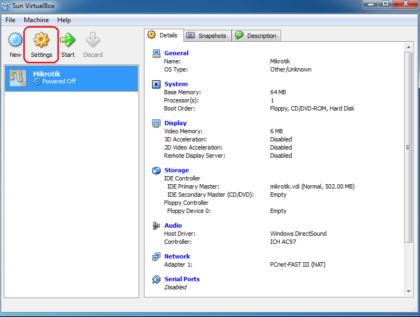Open the Serial Ports settings link
The height and width of the screenshot is (317, 420).
coord(182,279)
